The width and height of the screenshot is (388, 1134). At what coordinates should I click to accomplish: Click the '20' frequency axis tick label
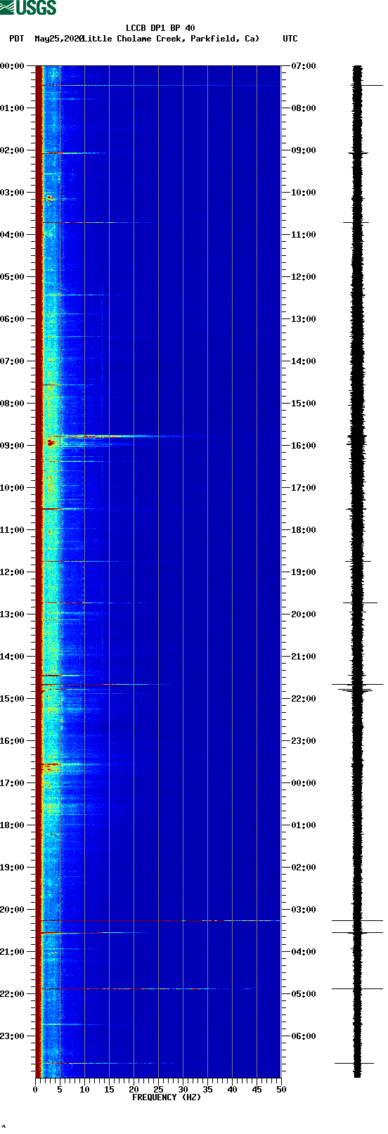134,1090
